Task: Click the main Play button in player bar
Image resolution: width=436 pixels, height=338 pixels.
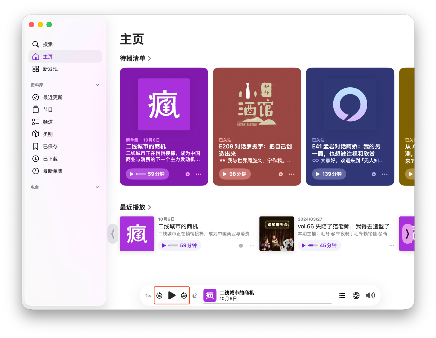Action: click(x=172, y=295)
